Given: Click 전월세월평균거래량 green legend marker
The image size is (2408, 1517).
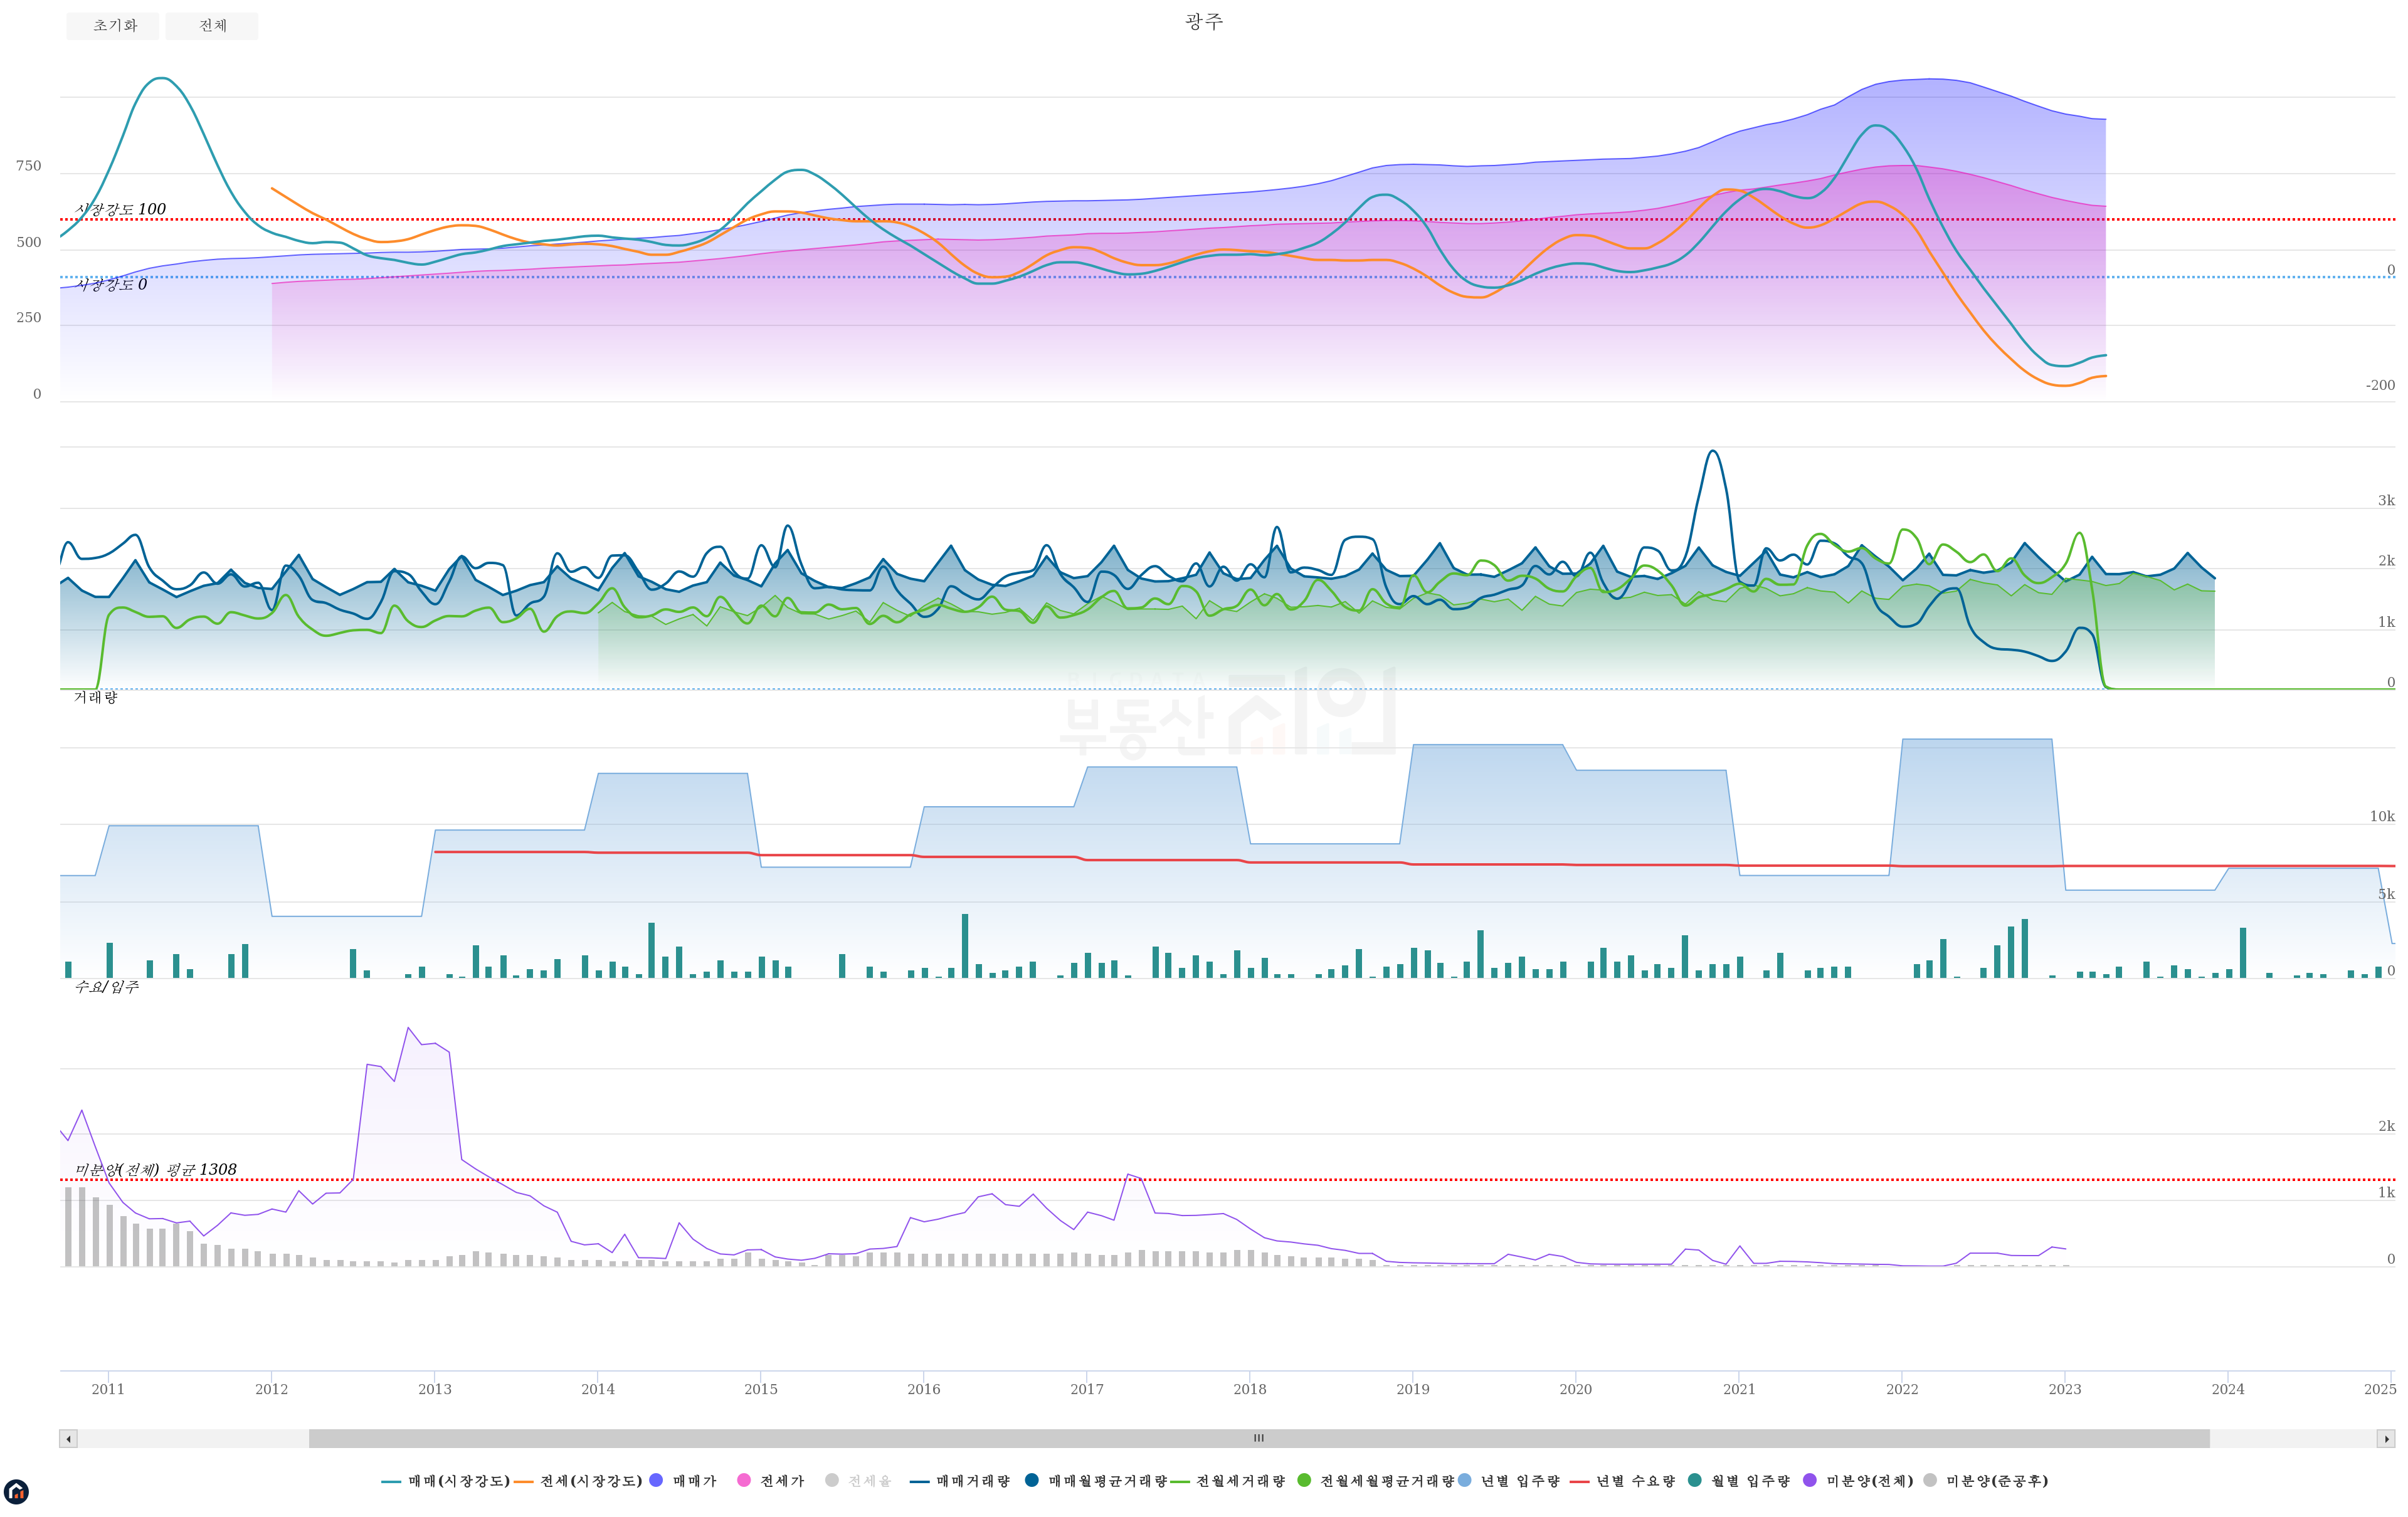Looking at the screenshot, I should (1304, 1480).
